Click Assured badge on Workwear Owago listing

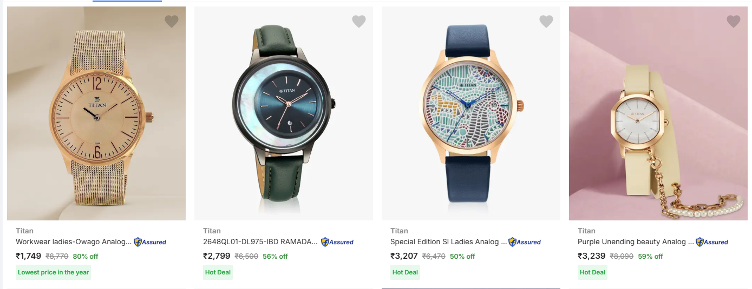pos(150,242)
